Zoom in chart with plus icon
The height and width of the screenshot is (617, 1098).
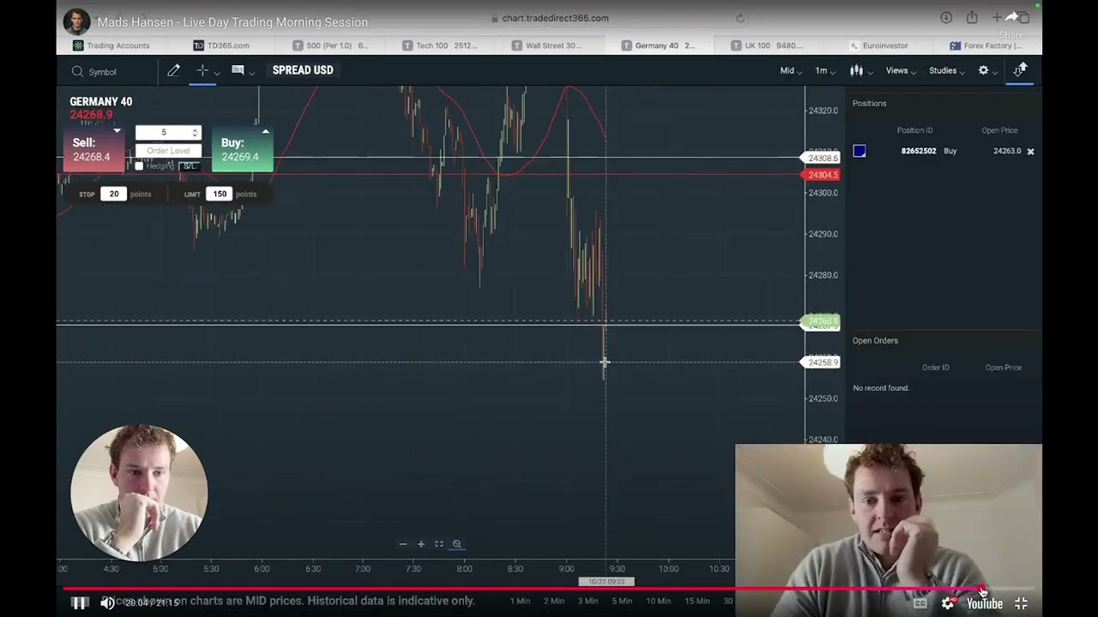pyautogui.click(x=421, y=544)
